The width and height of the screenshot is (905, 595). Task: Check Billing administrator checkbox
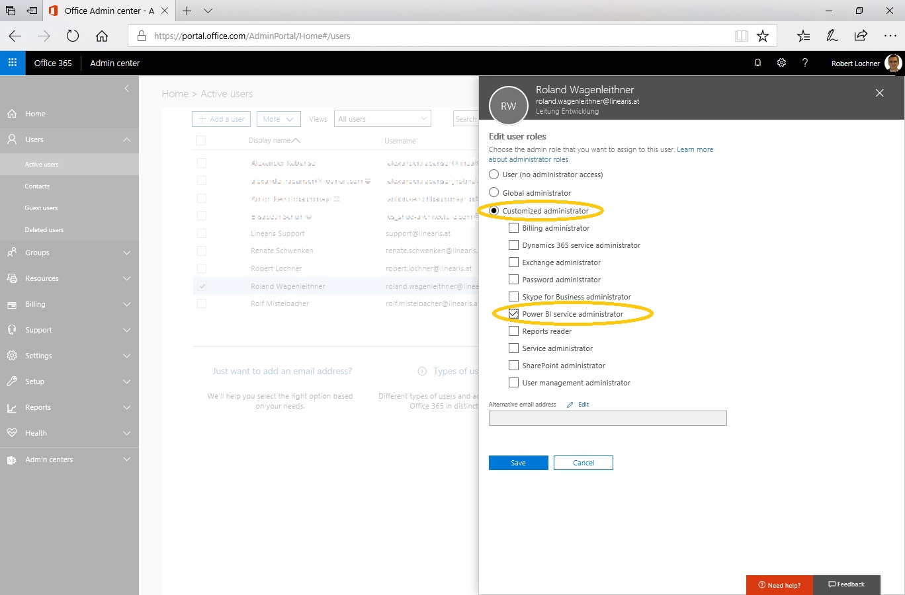513,228
